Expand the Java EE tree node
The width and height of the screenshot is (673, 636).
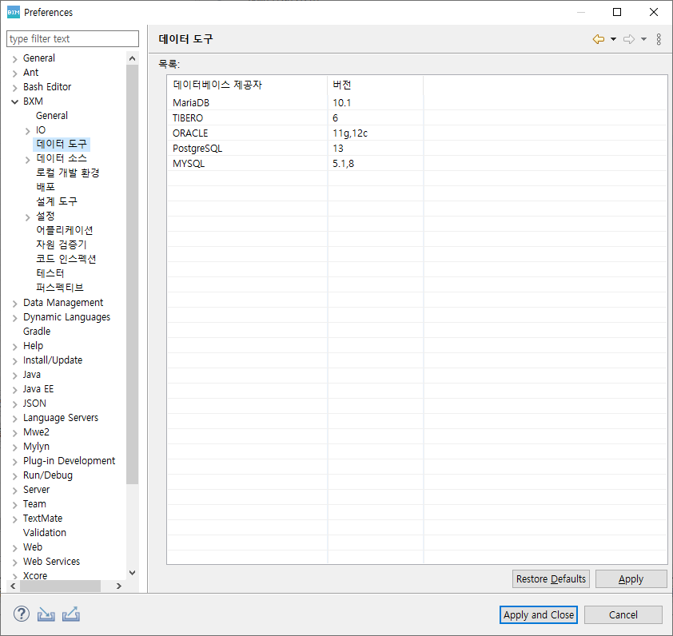coord(15,389)
